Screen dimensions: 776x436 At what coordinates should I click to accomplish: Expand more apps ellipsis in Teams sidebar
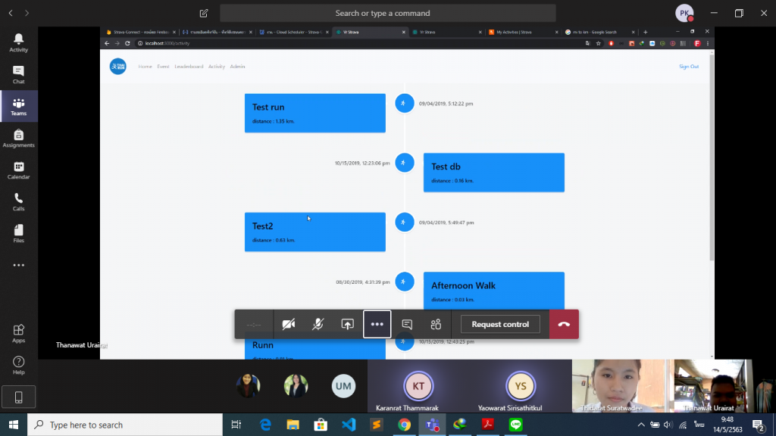click(x=18, y=265)
